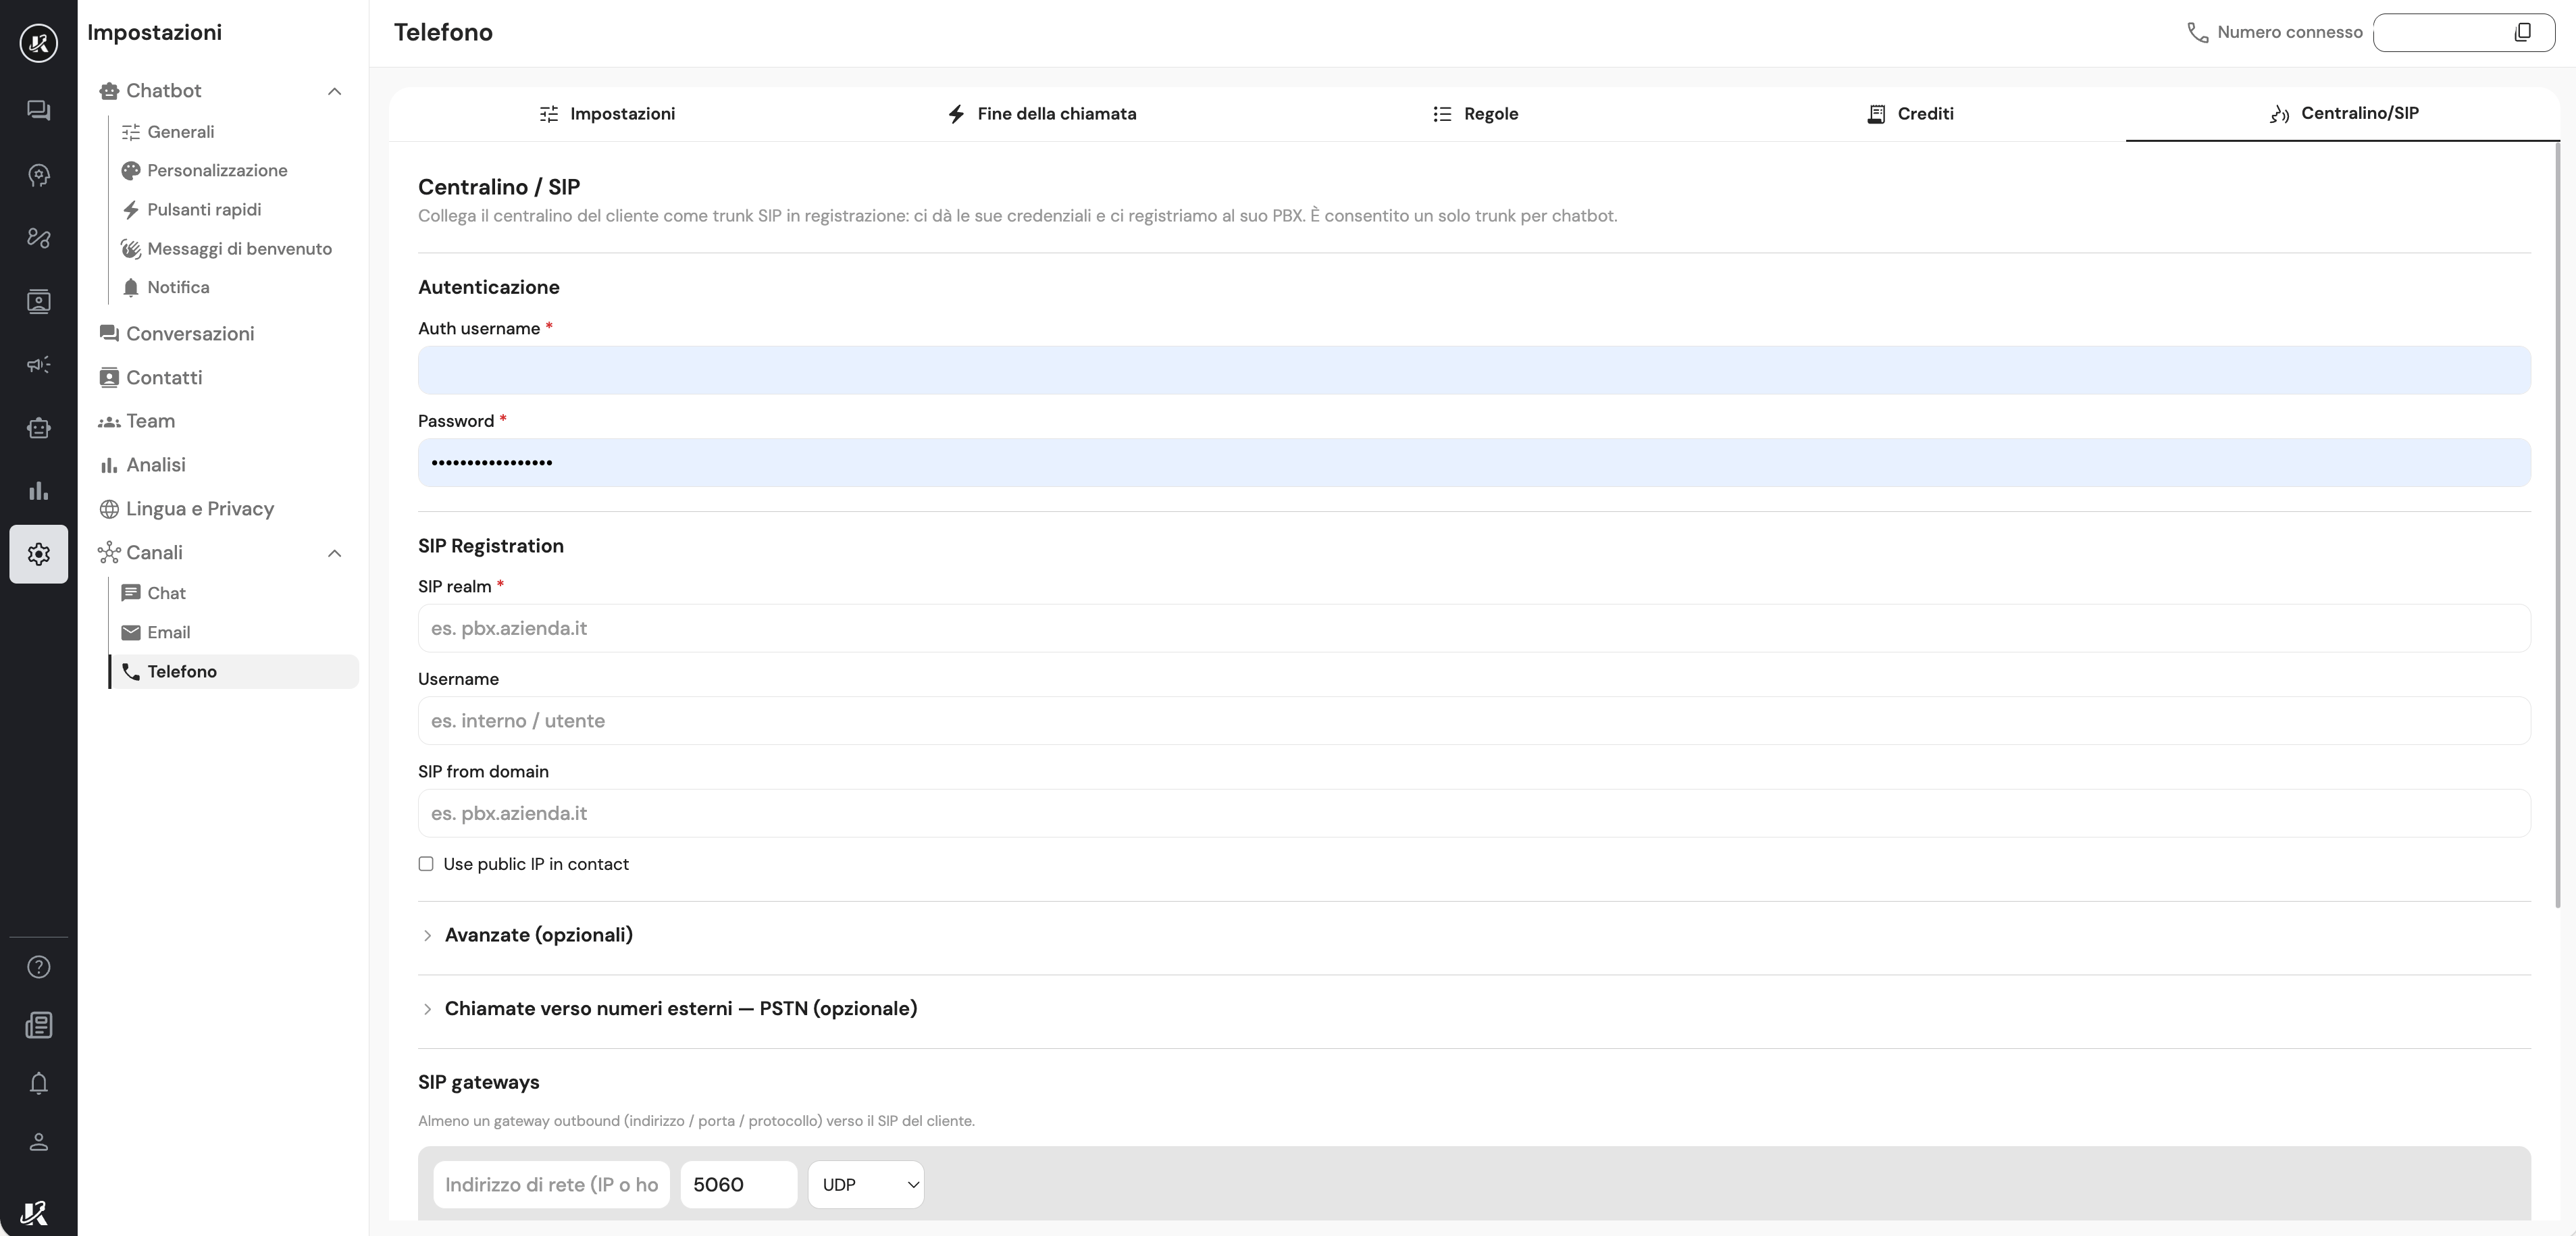Click the logo icon at the bottom of the sidebar
This screenshot has width=2576, height=1236.
click(34, 1213)
